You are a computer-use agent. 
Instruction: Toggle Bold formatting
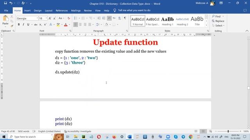[19, 24]
